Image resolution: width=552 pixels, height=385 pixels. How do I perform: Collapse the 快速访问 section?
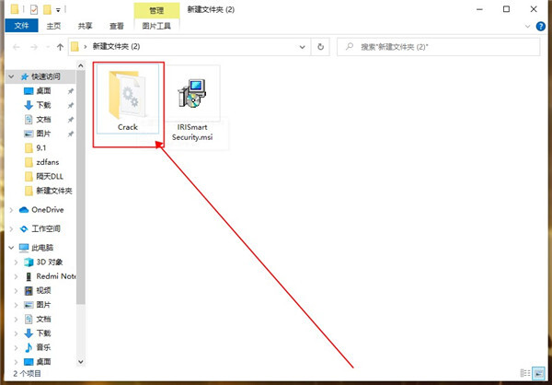tap(11, 76)
